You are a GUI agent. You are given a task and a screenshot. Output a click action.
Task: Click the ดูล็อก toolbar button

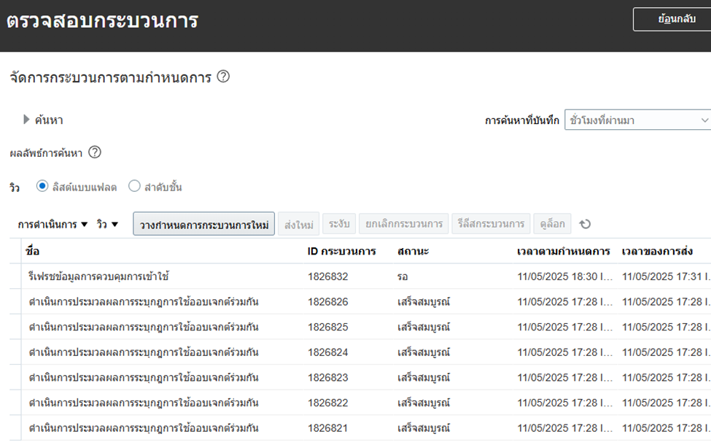553,225
